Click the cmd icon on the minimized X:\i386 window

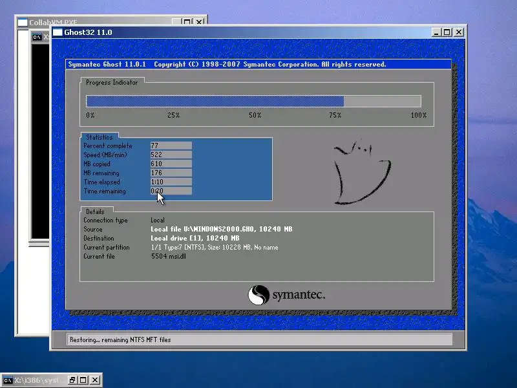click(8, 380)
